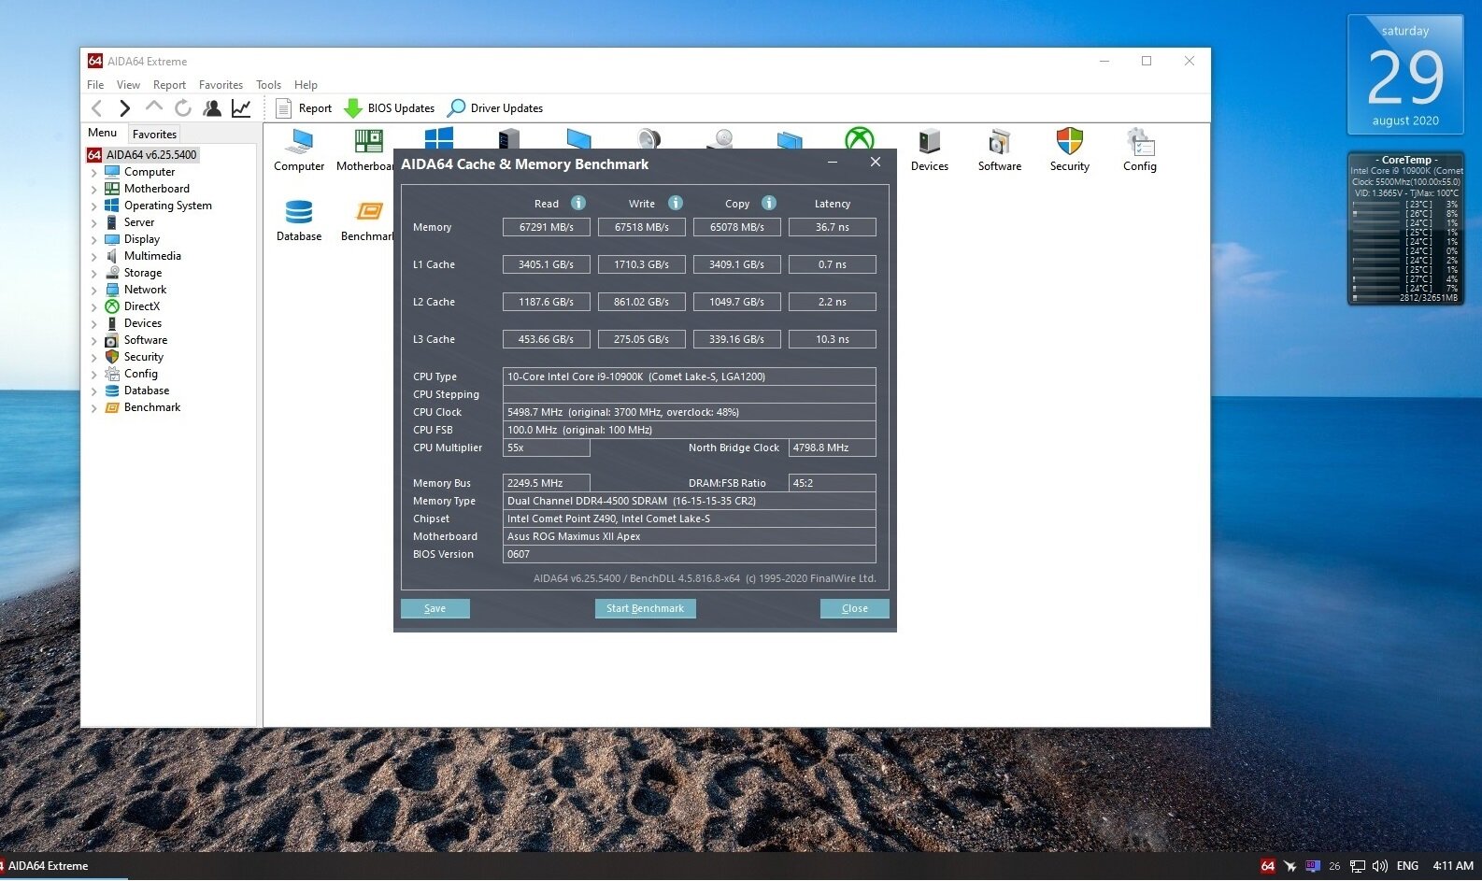Check for BIOS Updates
This screenshot has height=881, width=1482.
(390, 108)
